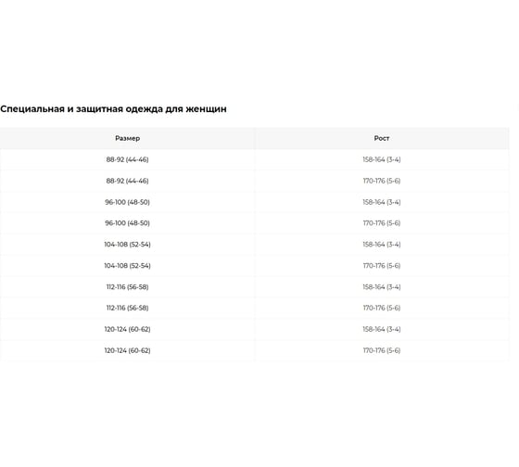Image resolution: width=519 pixels, height=467 pixels.
Task: Click height 158-164 (3-4) for size 112-116
Action: (x=382, y=286)
